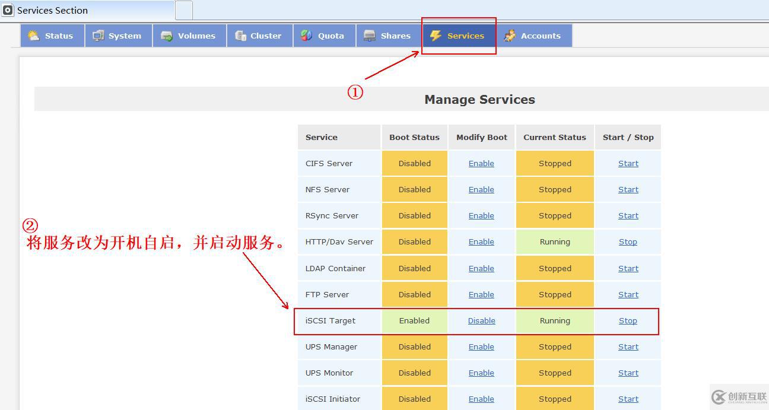Click the Accounts tab users icon
The image size is (769, 410).
pyautogui.click(x=510, y=36)
